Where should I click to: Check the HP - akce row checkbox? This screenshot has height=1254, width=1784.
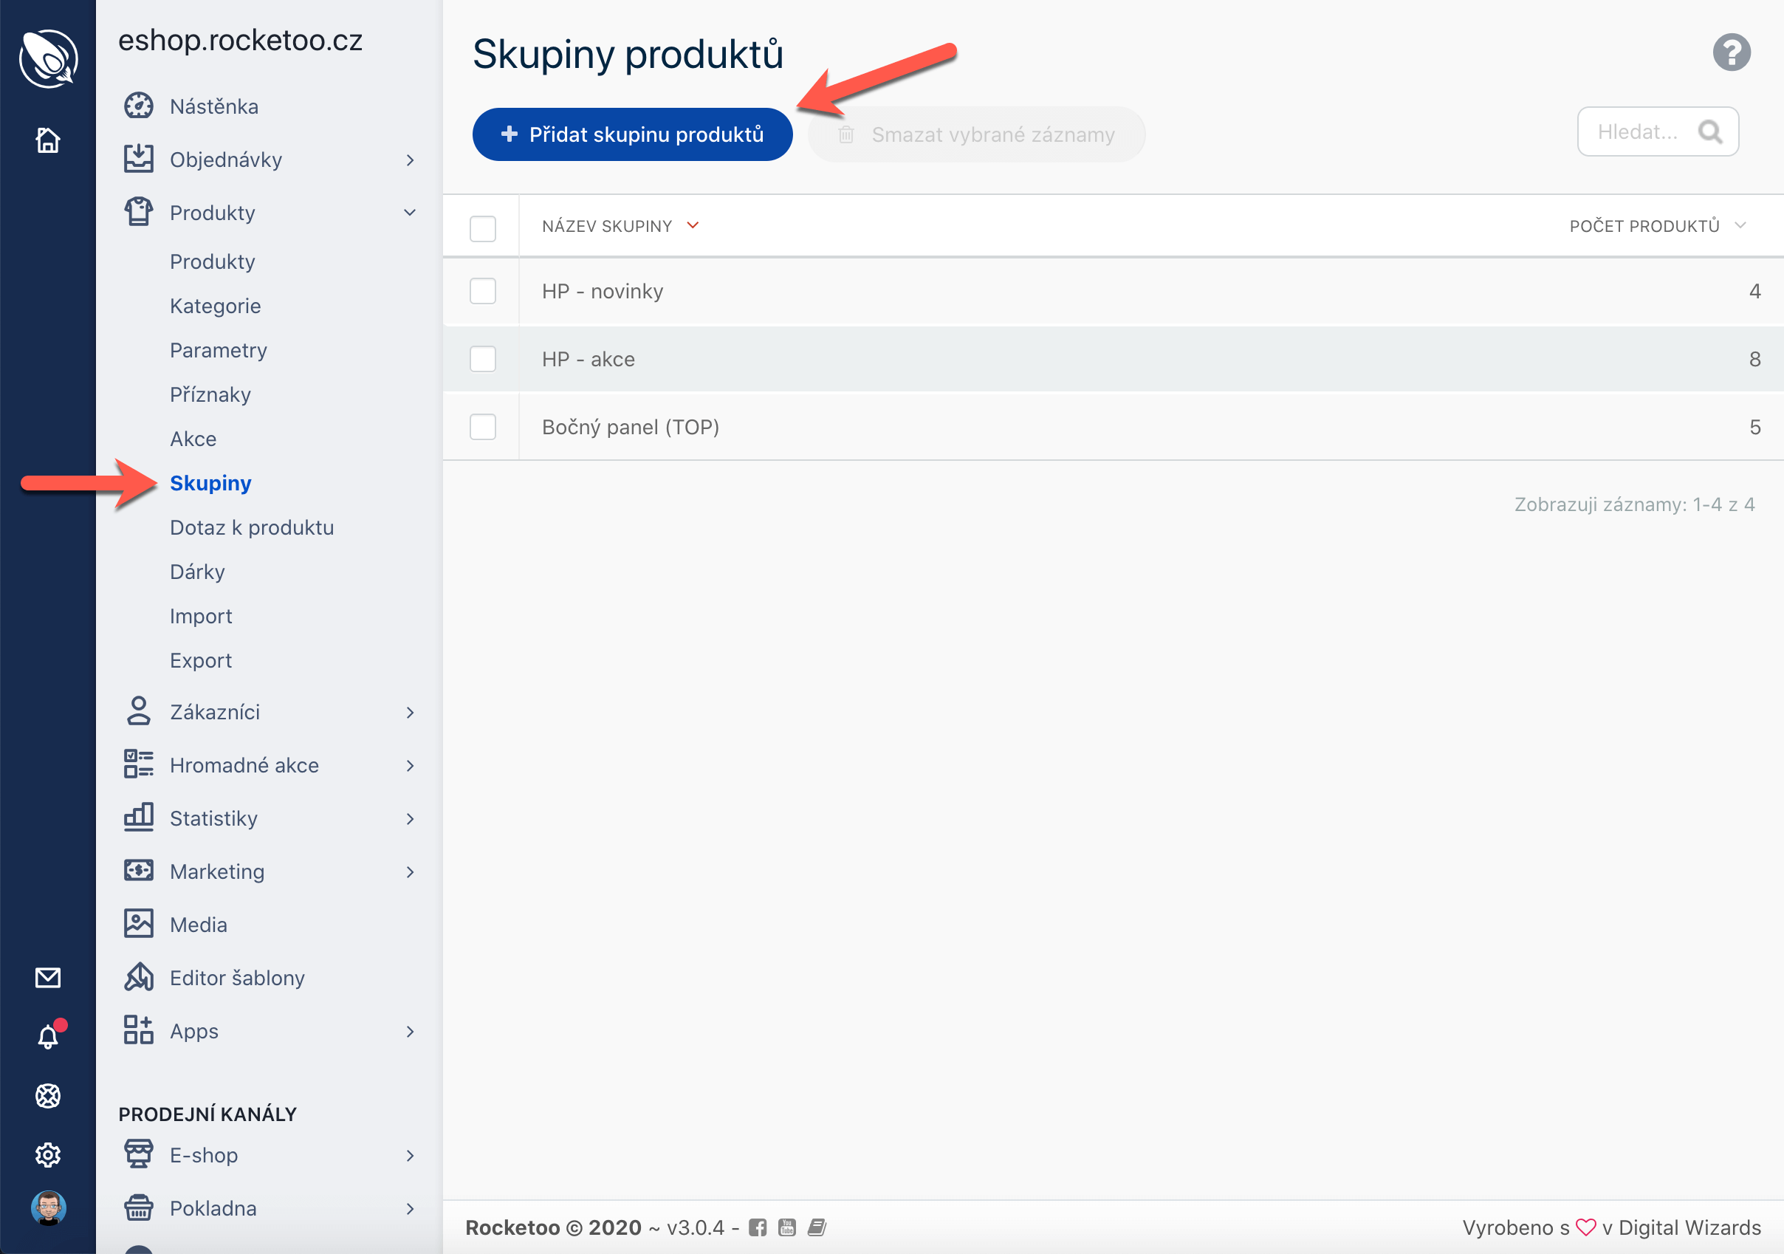pos(482,359)
